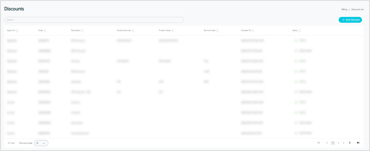Click the Add Discount button

pos(350,20)
